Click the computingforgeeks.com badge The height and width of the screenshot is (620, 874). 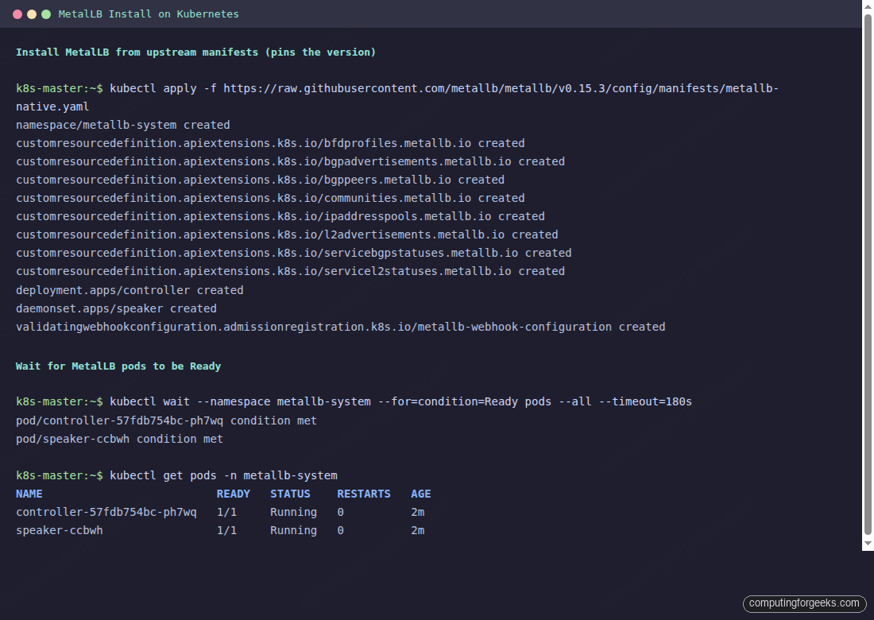(804, 604)
